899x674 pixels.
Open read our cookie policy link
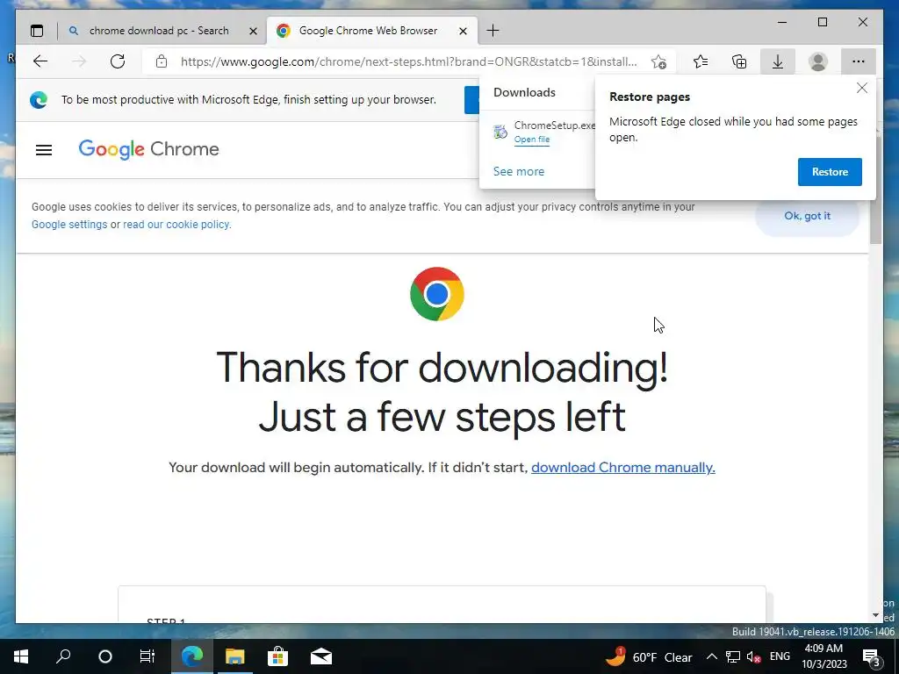click(x=176, y=225)
